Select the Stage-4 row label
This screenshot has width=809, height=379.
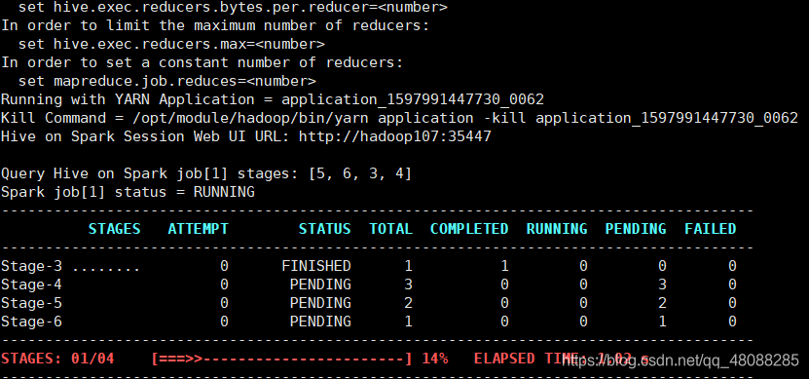pyautogui.click(x=31, y=285)
